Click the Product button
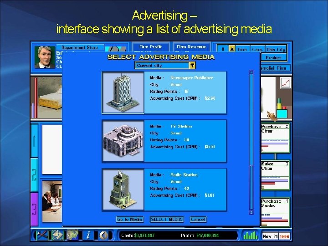 (274, 57)
